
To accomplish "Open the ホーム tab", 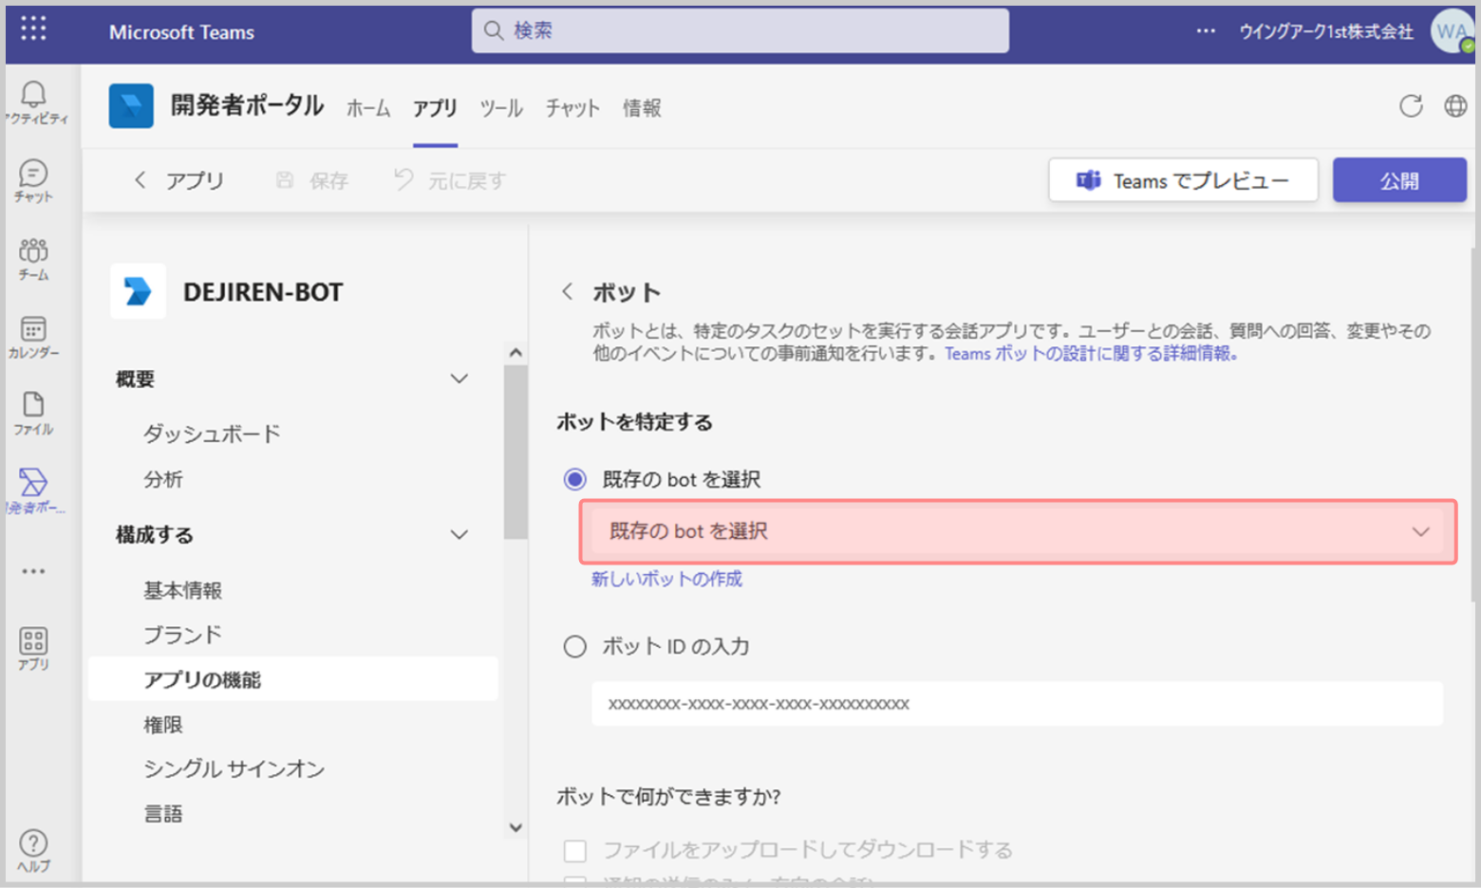I will click(368, 108).
